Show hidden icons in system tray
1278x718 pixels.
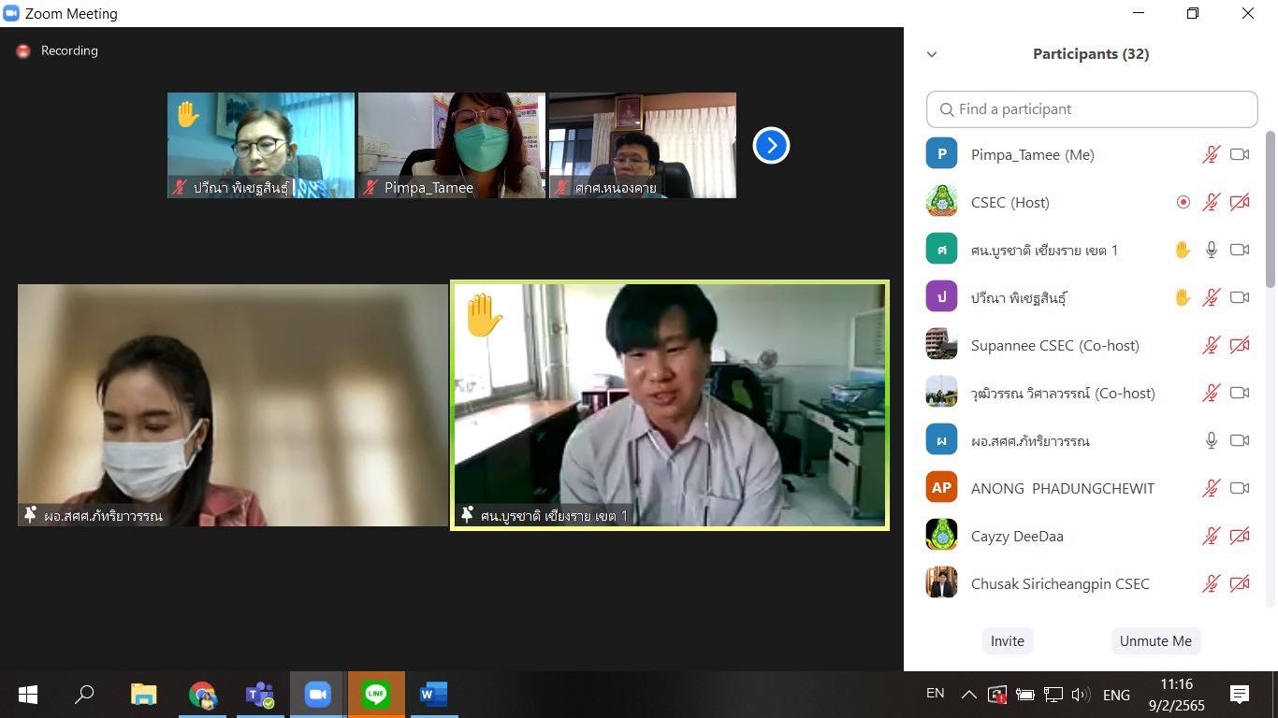tap(969, 695)
